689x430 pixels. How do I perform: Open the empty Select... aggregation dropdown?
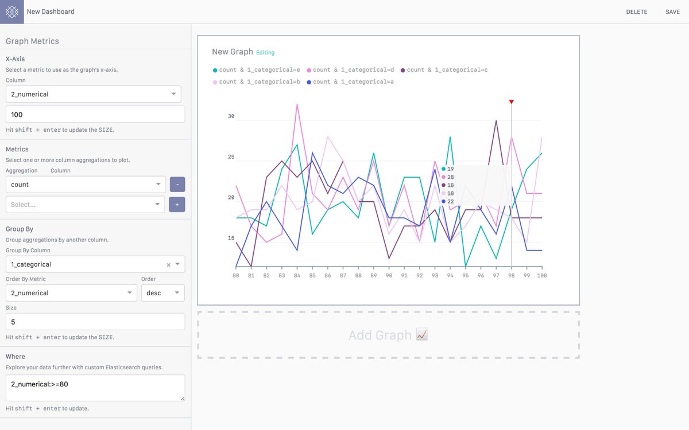(x=85, y=205)
